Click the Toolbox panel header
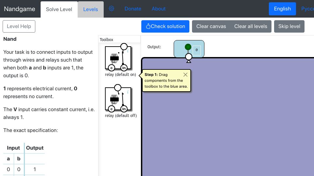 (120, 39)
